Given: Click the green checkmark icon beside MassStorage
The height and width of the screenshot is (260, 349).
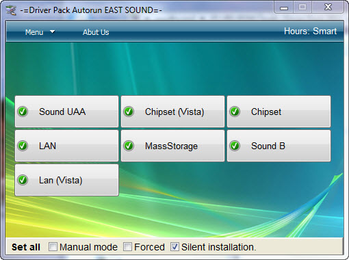Looking at the screenshot, I should [x=129, y=146].
